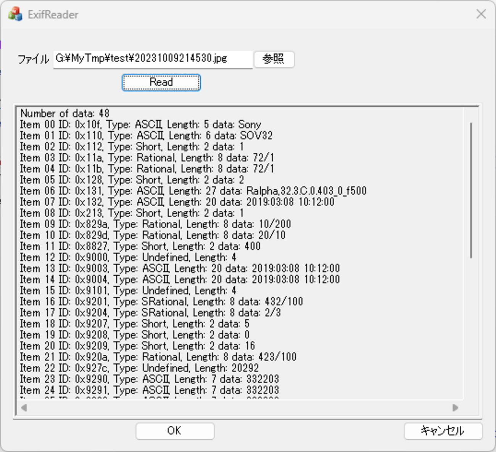The image size is (496, 452).
Task: Select Item 14 line with ID 0x9004
Action: coord(180,279)
